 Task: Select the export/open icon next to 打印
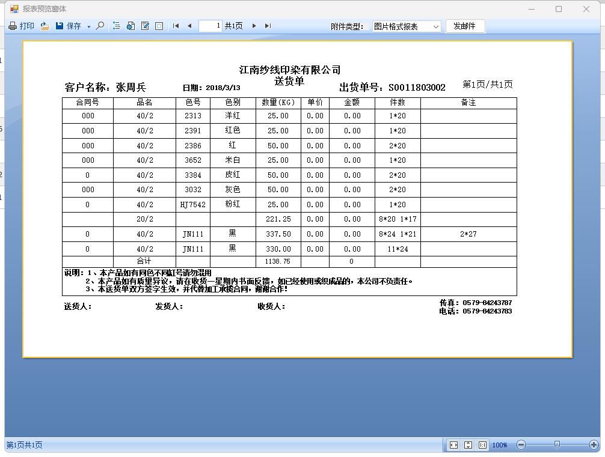pos(45,26)
